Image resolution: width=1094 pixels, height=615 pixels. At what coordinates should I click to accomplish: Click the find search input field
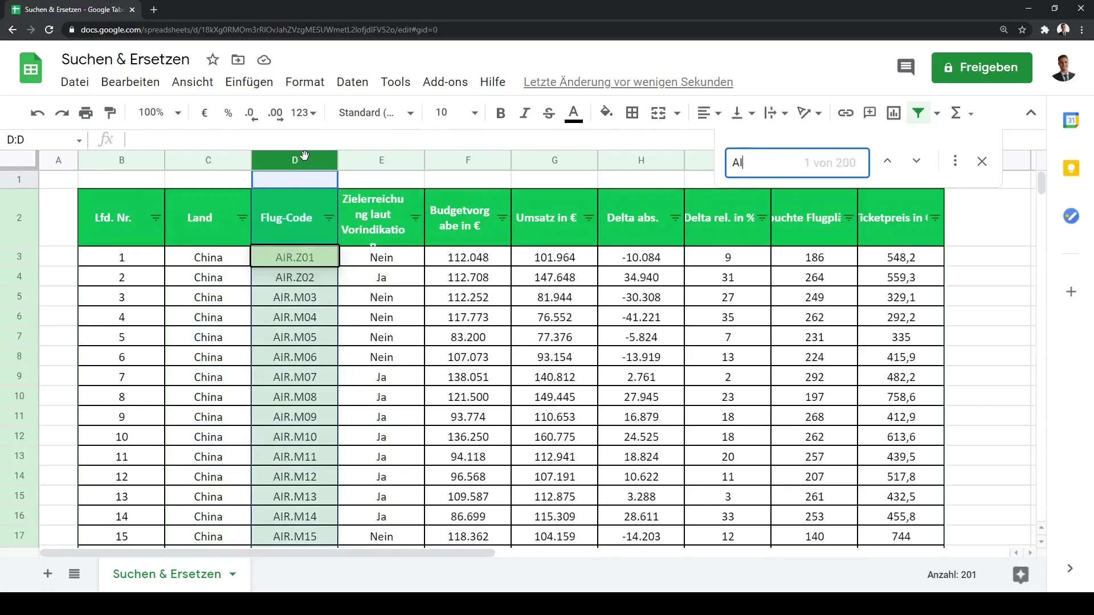coord(797,163)
